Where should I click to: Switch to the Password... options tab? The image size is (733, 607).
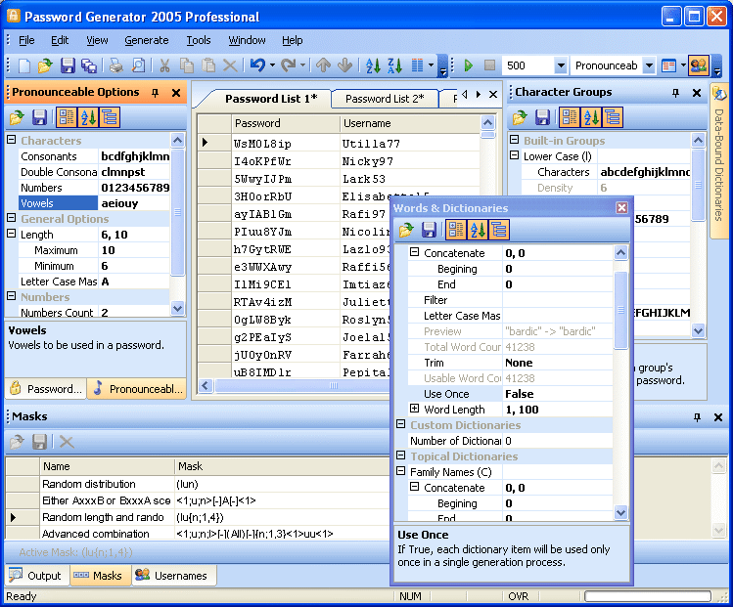(x=46, y=389)
